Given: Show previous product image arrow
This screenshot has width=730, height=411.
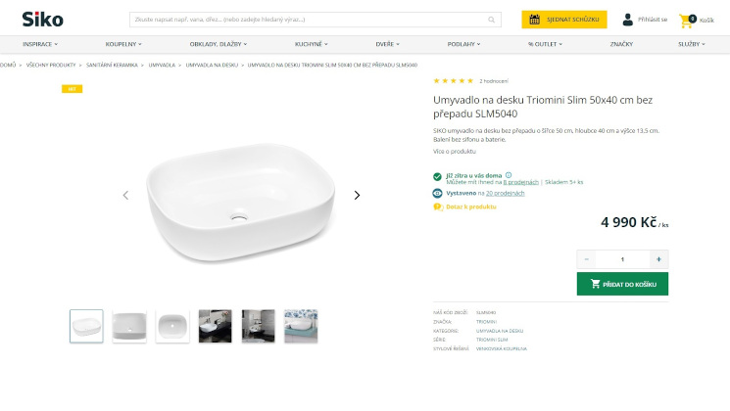Looking at the screenshot, I should (x=125, y=195).
